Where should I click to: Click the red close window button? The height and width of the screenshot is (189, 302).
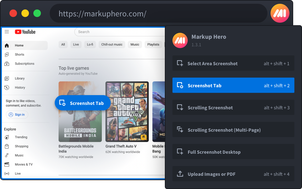coord(13,13)
